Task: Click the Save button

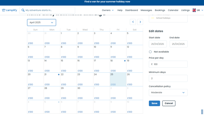Action: click(x=154, y=103)
